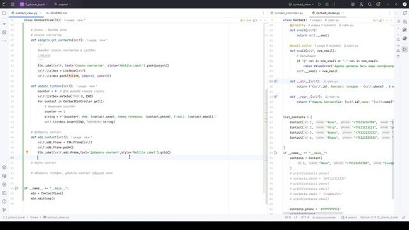The height and width of the screenshot is (230, 409).
Task: Switch to the contact_controller.py tab
Action: (287, 13)
